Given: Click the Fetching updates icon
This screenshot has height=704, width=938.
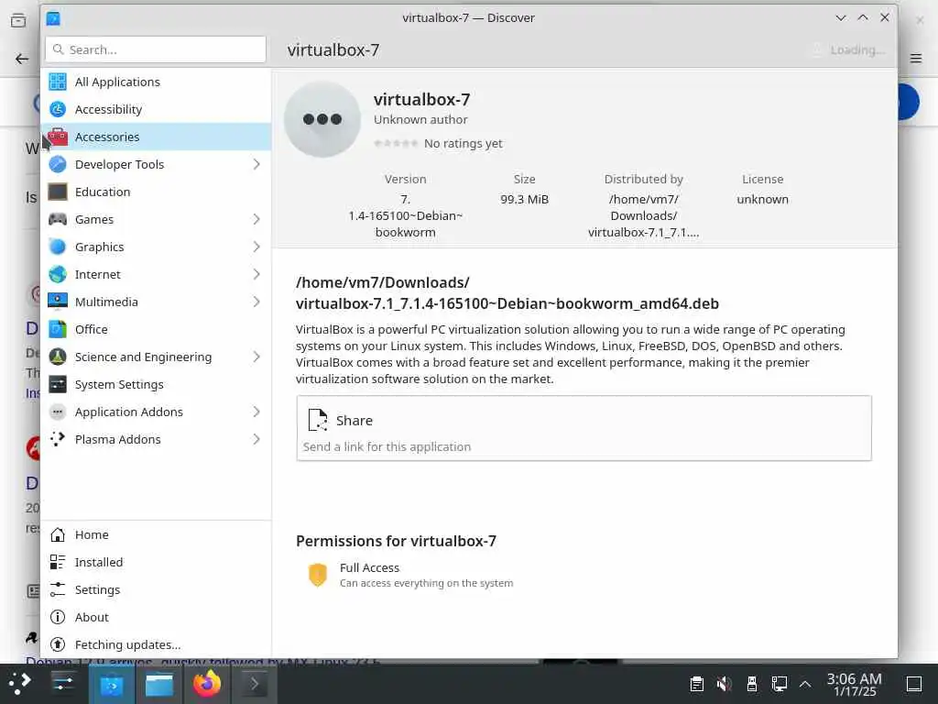Looking at the screenshot, I should click(58, 644).
